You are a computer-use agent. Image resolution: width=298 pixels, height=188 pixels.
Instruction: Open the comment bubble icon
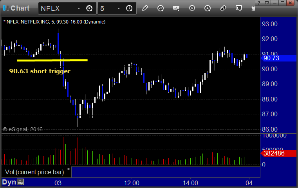point(239,8)
